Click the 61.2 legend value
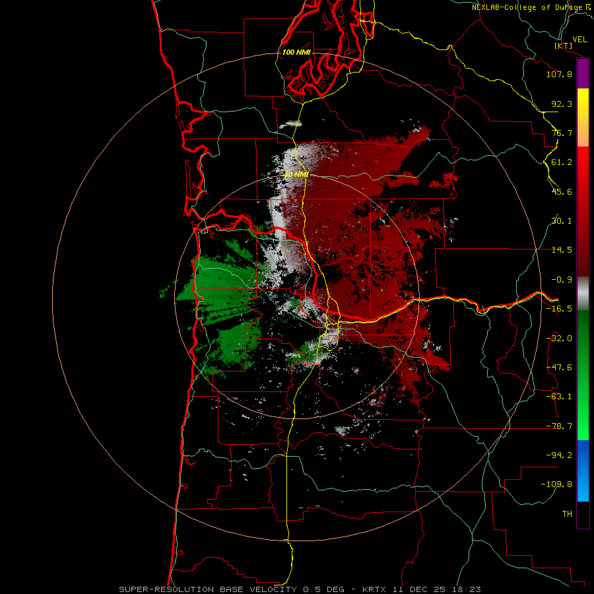Screen dimensions: 594x594 562,162
